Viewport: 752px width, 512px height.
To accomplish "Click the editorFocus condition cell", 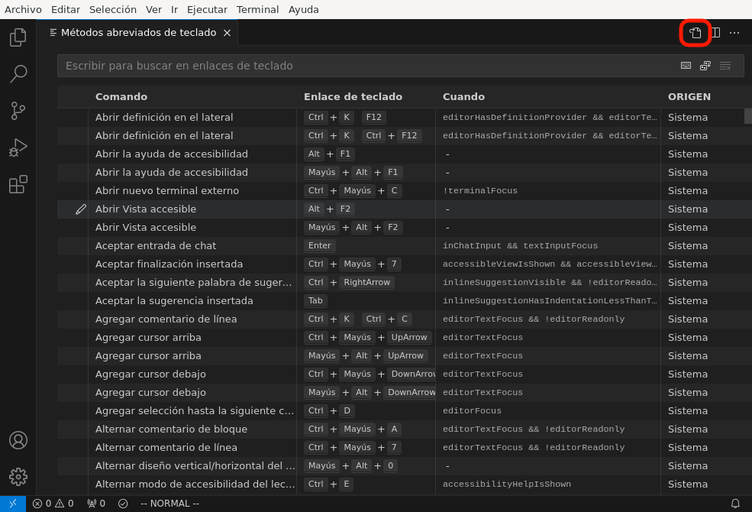I will 472,411.
